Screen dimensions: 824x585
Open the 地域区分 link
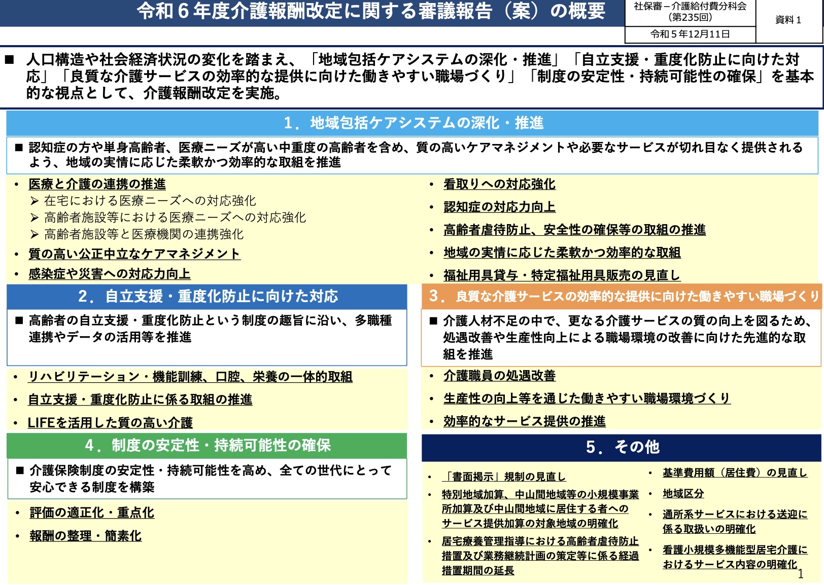(x=683, y=493)
